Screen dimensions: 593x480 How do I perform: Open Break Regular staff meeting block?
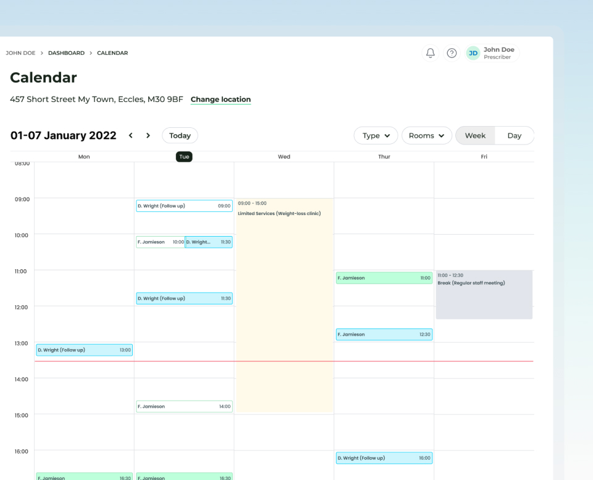(x=484, y=295)
